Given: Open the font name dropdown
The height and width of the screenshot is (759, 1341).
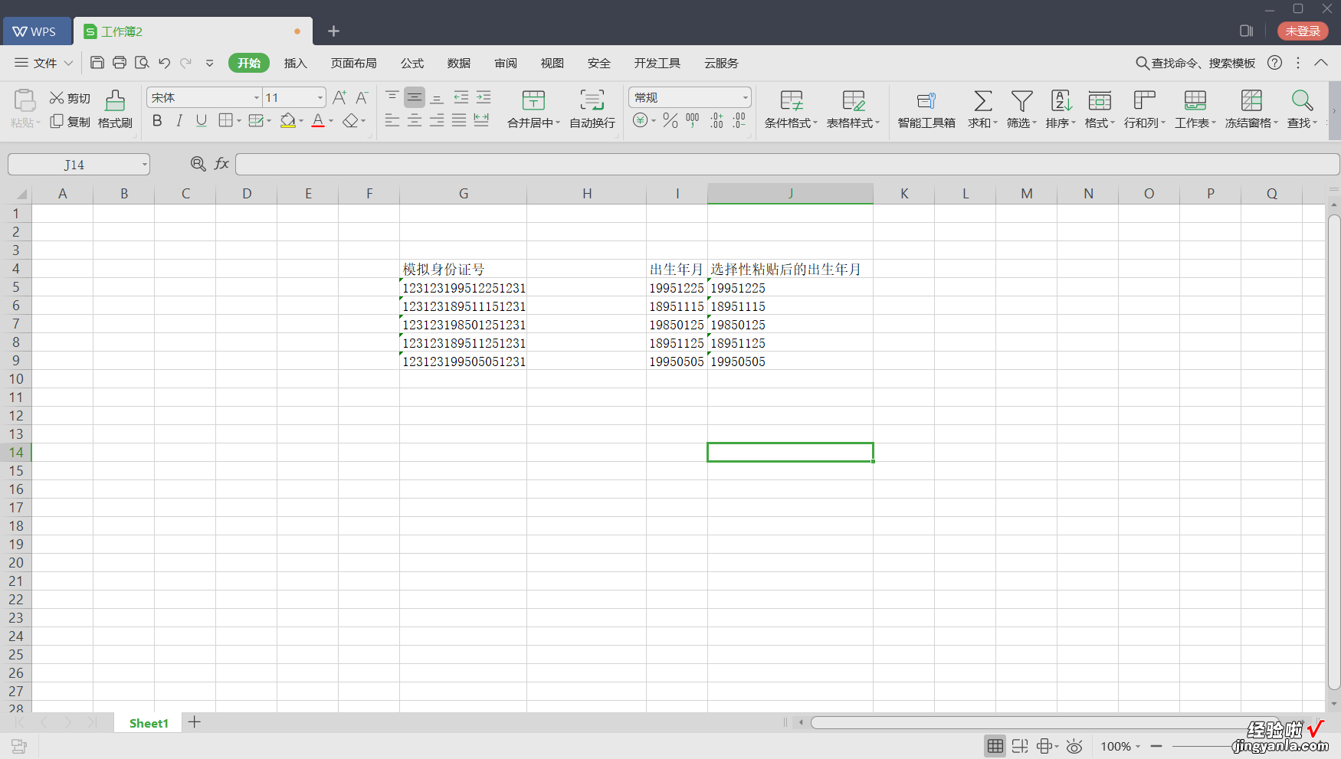Looking at the screenshot, I should [x=257, y=97].
